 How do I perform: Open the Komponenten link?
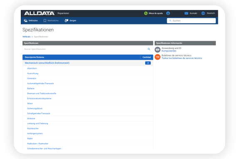[169, 51]
